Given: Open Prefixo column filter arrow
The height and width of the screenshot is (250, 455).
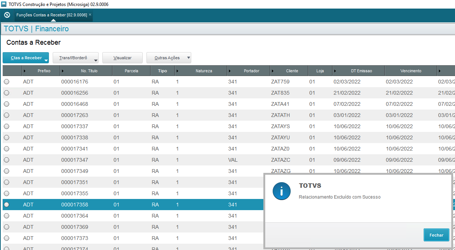Looking at the screenshot, I should (x=25, y=71).
